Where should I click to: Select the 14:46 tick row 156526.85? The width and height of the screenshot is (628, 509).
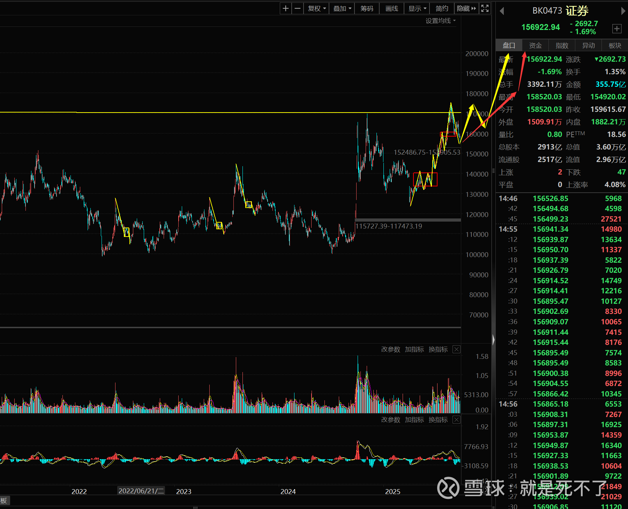[562, 199]
